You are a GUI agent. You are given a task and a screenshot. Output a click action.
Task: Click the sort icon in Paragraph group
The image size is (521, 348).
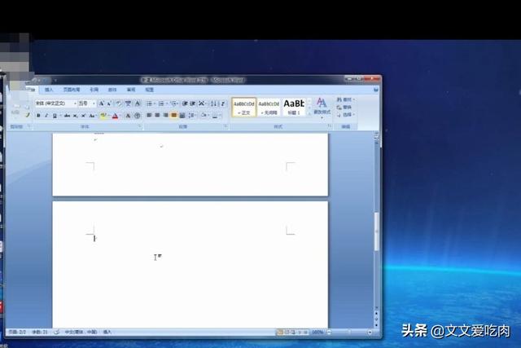pyautogui.click(x=213, y=104)
